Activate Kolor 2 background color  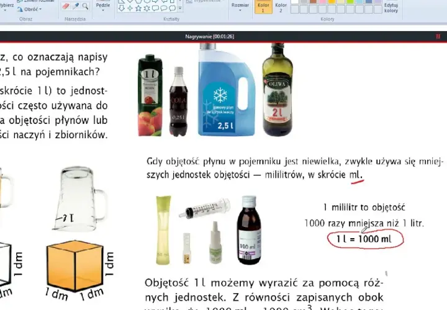(281, 7)
